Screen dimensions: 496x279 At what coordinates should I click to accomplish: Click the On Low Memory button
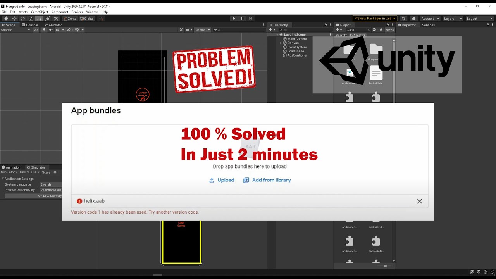pos(33,196)
